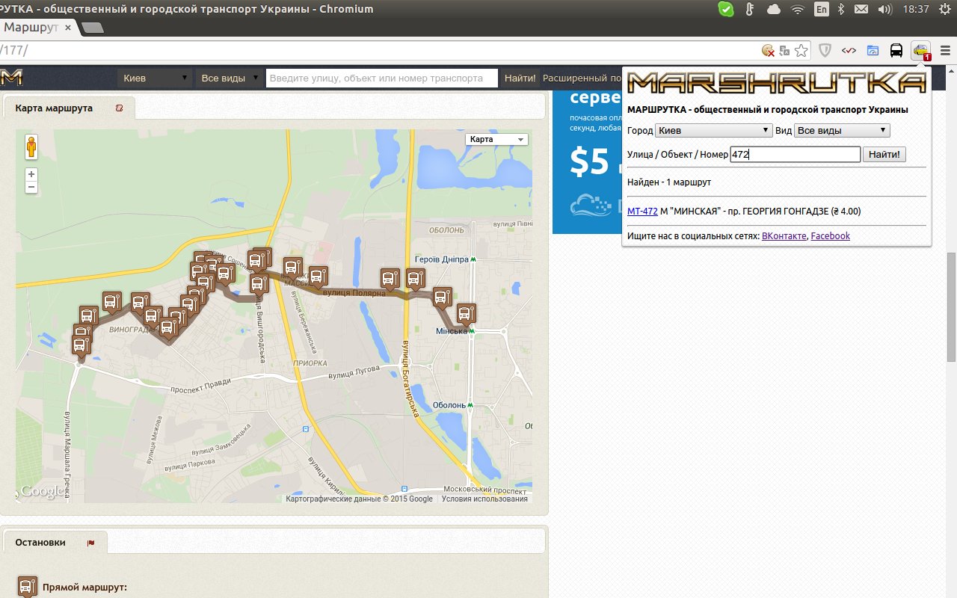The width and height of the screenshot is (957, 598).
Task: Open the Карта map type dropdown
Action: pos(496,139)
